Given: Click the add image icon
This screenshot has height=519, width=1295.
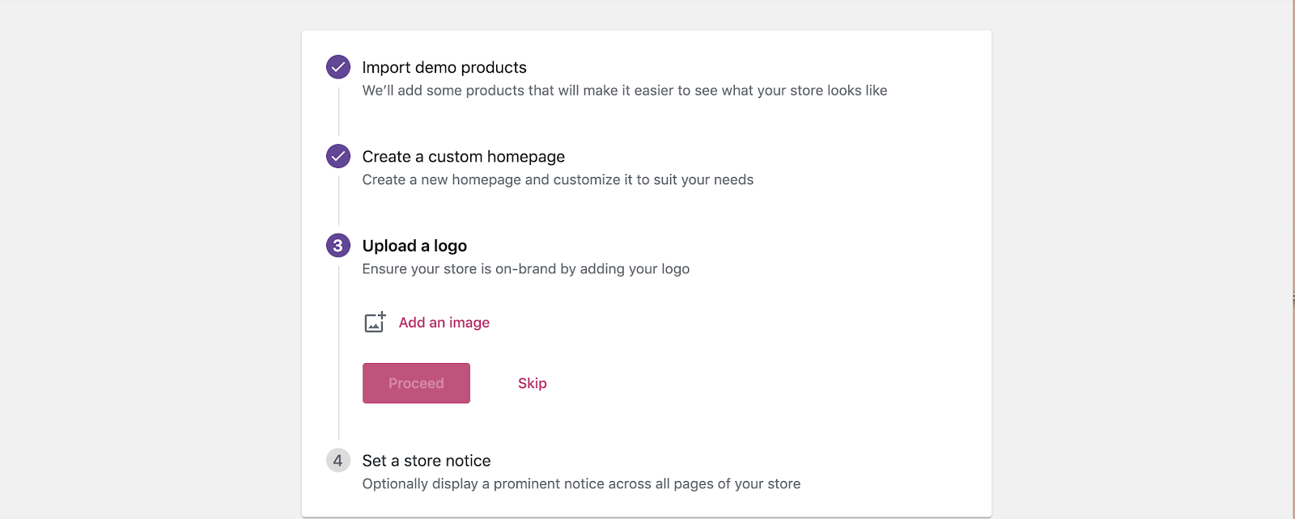Looking at the screenshot, I should 375,323.
